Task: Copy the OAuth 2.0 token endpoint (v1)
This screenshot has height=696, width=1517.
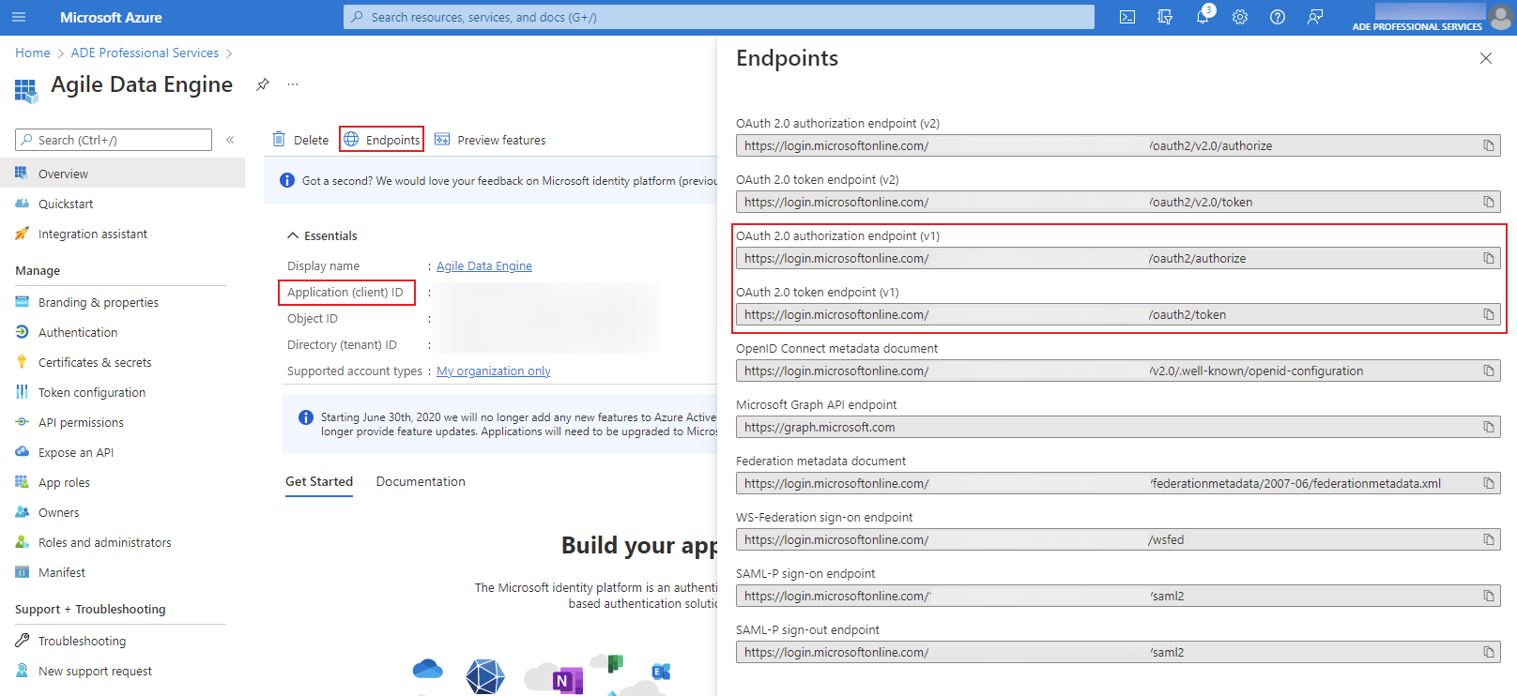Action: tap(1488, 315)
